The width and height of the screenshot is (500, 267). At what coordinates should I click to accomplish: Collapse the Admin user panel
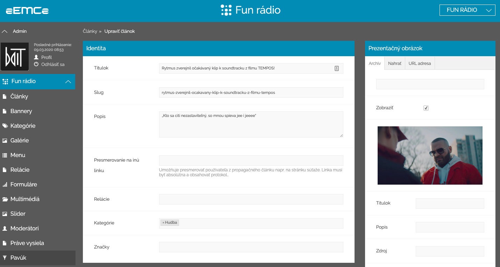(5, 31)
